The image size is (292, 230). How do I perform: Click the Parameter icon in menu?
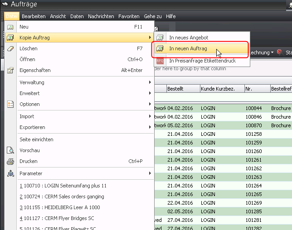(10, 173)
